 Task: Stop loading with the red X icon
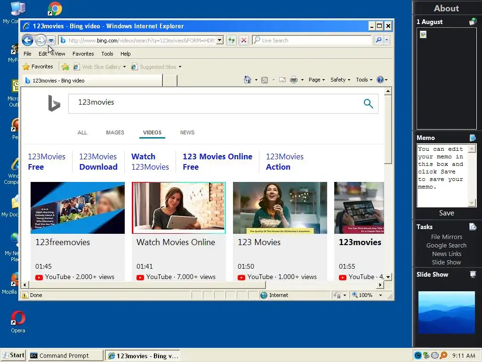click(x=244, y=41)
